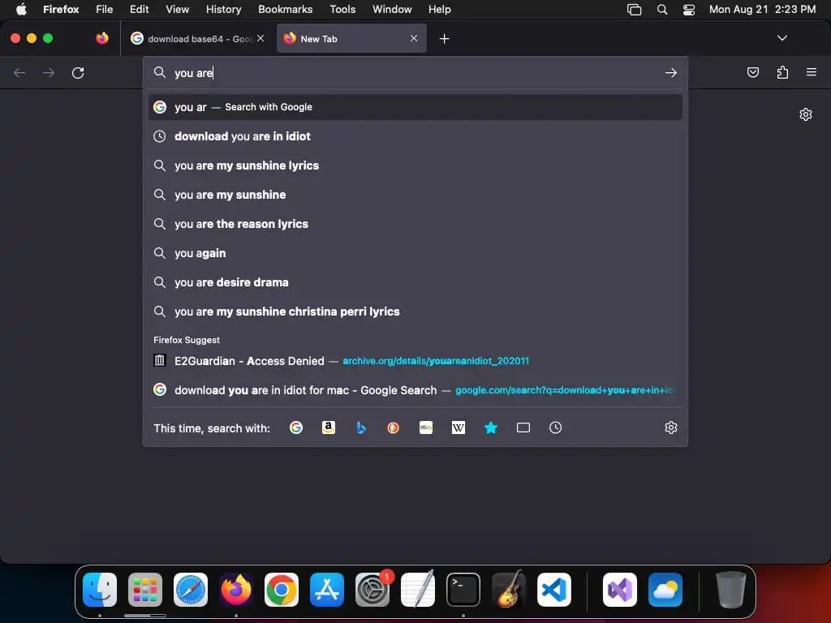
Task: Choose 'download you are in idiot' history suggestion
Action: click(415, 136)
